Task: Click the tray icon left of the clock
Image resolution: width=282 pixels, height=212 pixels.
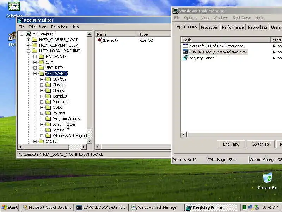Action: (x=257, y=207)
